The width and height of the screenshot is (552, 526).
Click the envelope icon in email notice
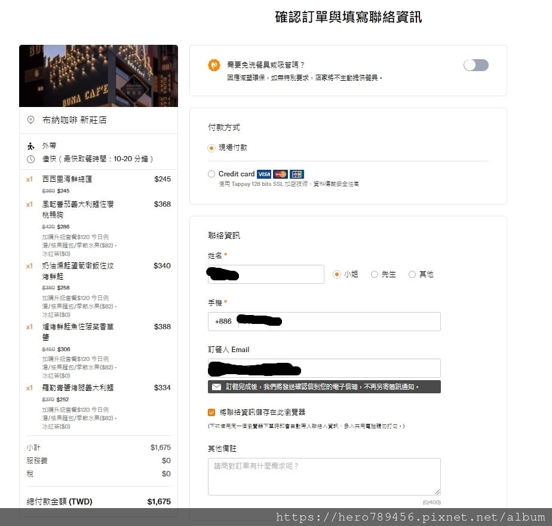(x=216, y=387)
